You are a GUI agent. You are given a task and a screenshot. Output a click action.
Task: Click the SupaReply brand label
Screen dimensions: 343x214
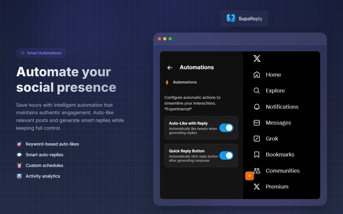pos(251,19)
